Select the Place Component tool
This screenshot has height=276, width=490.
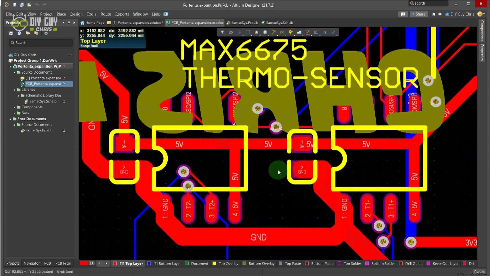point(265,32)
